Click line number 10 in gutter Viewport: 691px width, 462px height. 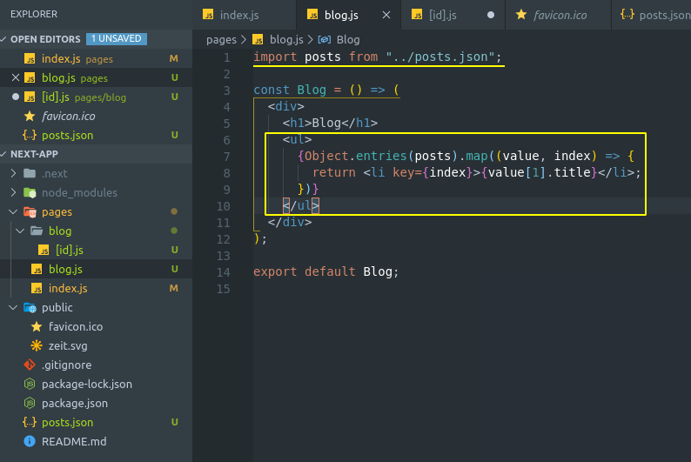click(x=223, y=206)
